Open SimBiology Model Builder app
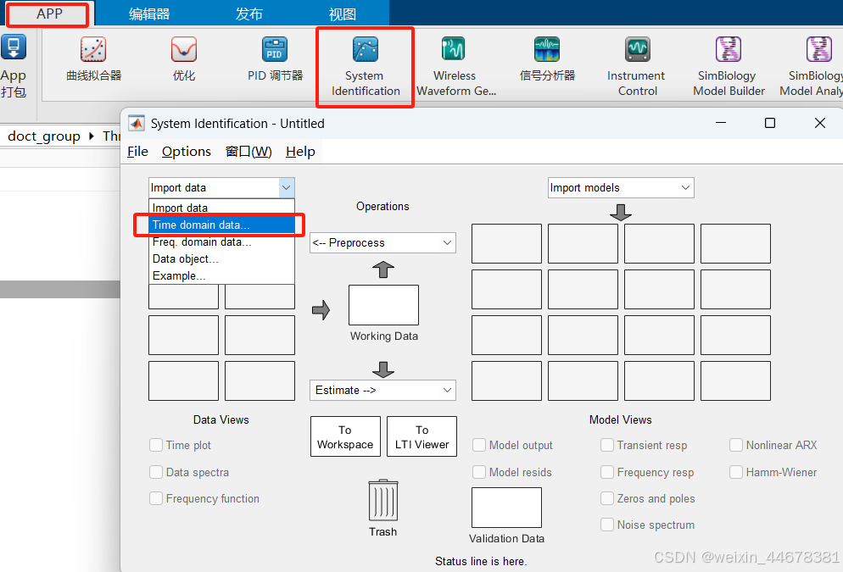The width and height of the screenshot is (843, 572). pyautogui.click(x=729, y=67)
